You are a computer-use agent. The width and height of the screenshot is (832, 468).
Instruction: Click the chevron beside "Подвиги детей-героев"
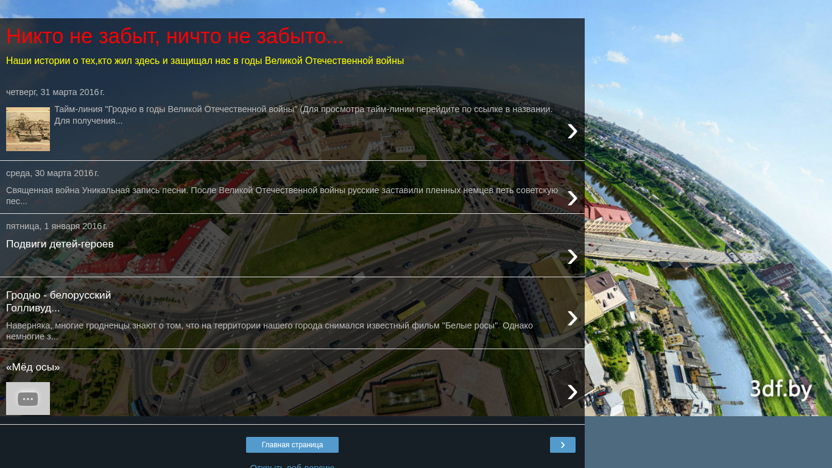572,257
